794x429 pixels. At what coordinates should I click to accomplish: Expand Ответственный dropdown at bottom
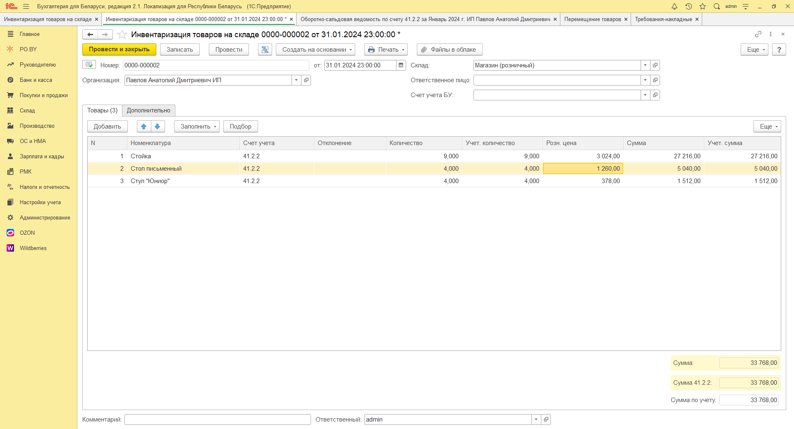536,419
